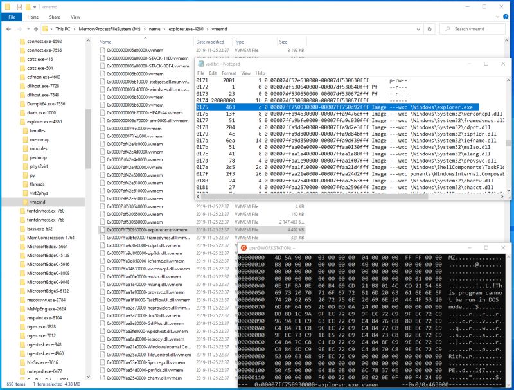This screenshot has width=514, height=390.
Task: Collapse the explorer.exe-4280 node in the navigation pane
Action: click(x=17, y=121)
